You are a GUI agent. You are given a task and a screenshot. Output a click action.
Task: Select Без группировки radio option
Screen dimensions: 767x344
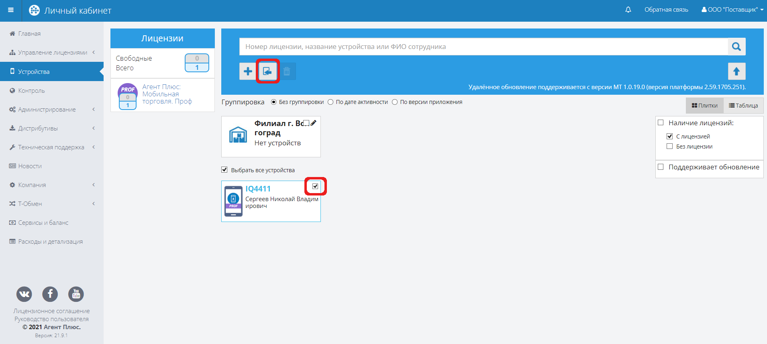click(273, 102)
